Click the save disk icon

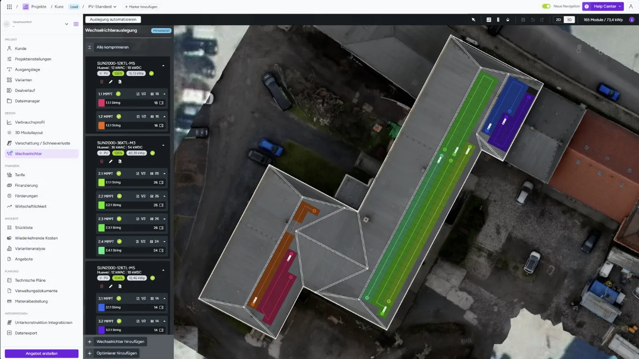(523, 20)
